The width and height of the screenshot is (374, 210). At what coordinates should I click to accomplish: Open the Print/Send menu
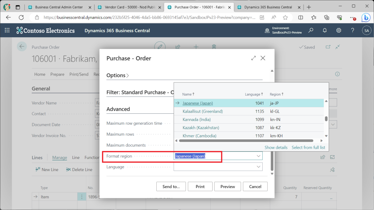[x=79, y=74]
